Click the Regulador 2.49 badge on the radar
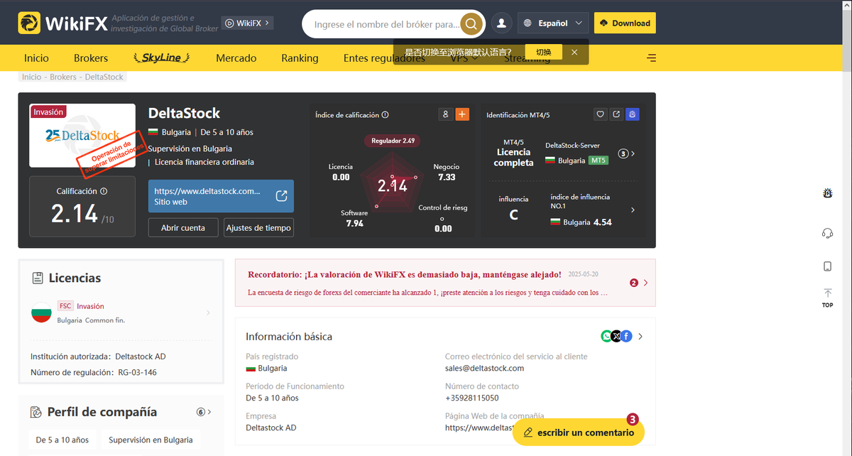 click(x=393, y=141)
